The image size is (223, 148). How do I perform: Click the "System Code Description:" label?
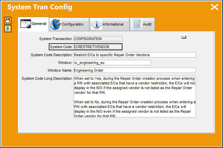(52, 55)
